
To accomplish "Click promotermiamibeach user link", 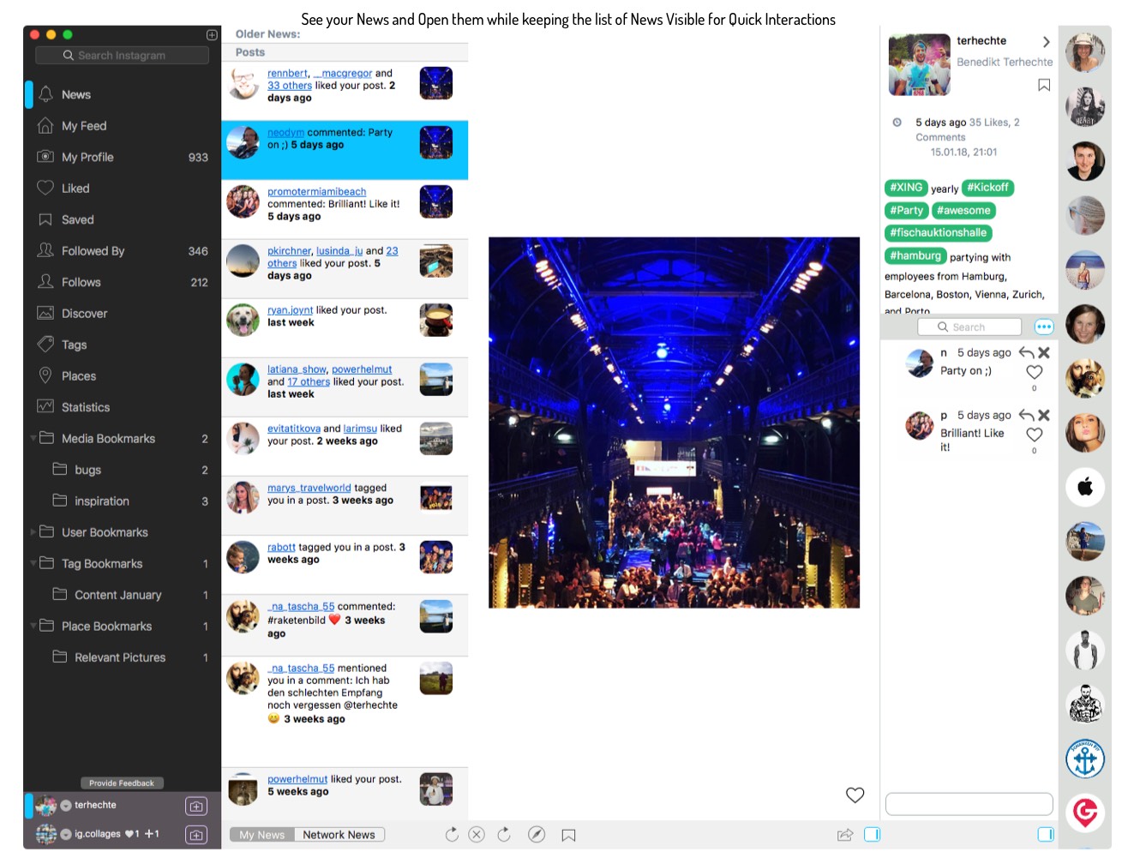I will coord(316,192).
